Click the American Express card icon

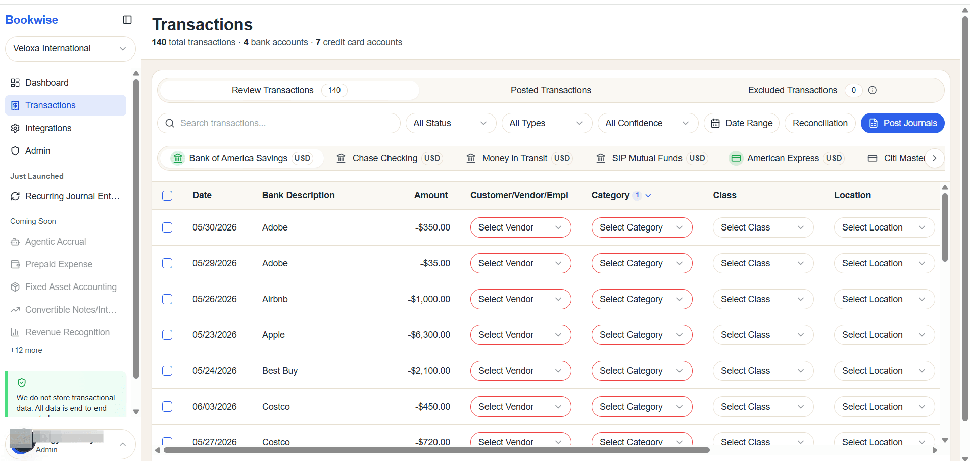point(736,158)
